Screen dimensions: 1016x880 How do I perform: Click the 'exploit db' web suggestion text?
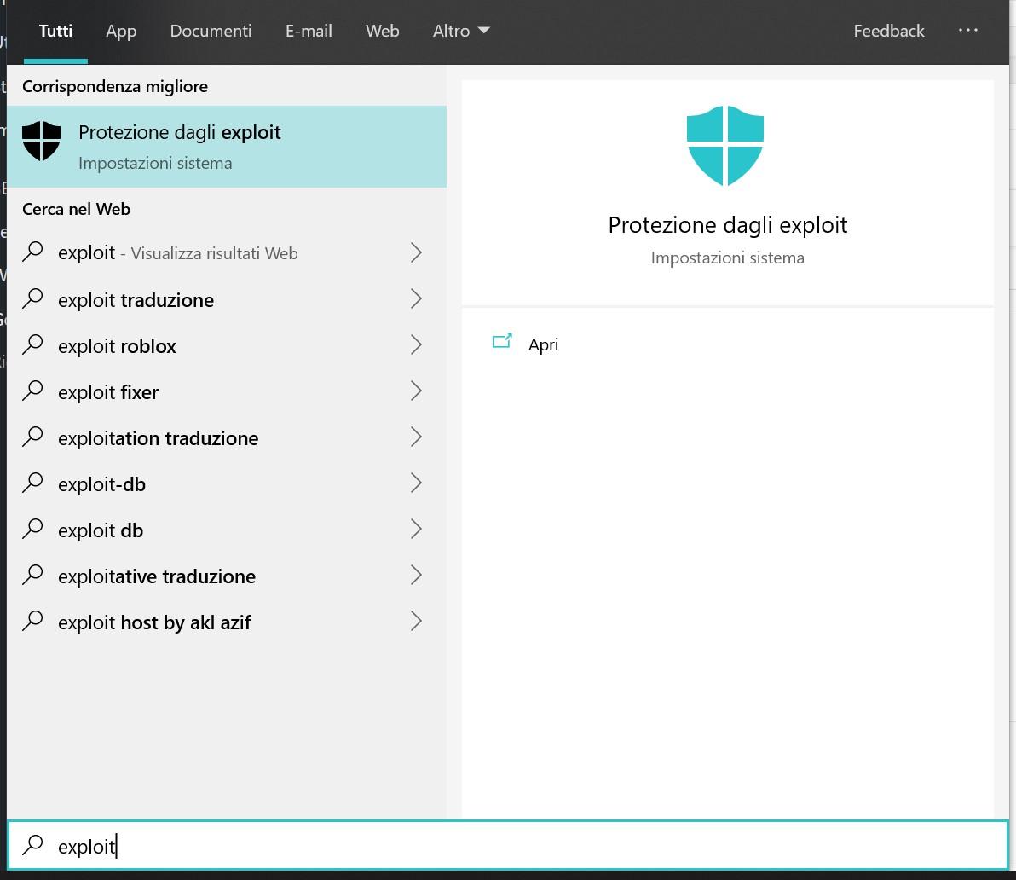pos(101,530)
